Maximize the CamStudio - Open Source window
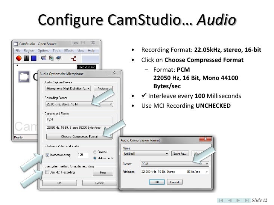The image size is (274, 205). [x=83, y=43]
